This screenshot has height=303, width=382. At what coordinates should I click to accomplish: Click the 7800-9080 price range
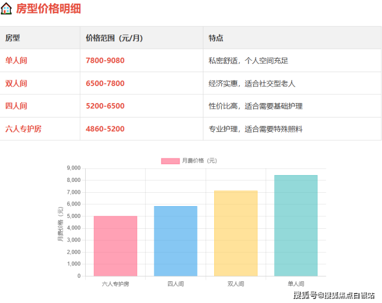(105, 61)
